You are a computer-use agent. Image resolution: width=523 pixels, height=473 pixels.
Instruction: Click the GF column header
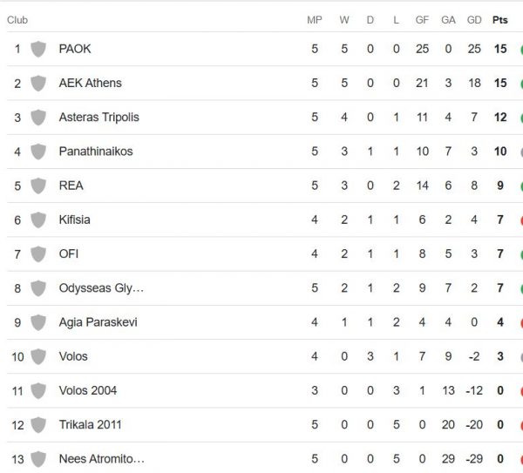point(422,19)
